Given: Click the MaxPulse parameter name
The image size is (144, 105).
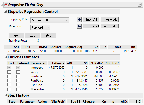Looking at the screenshot, I should click(x=37, y=89).
